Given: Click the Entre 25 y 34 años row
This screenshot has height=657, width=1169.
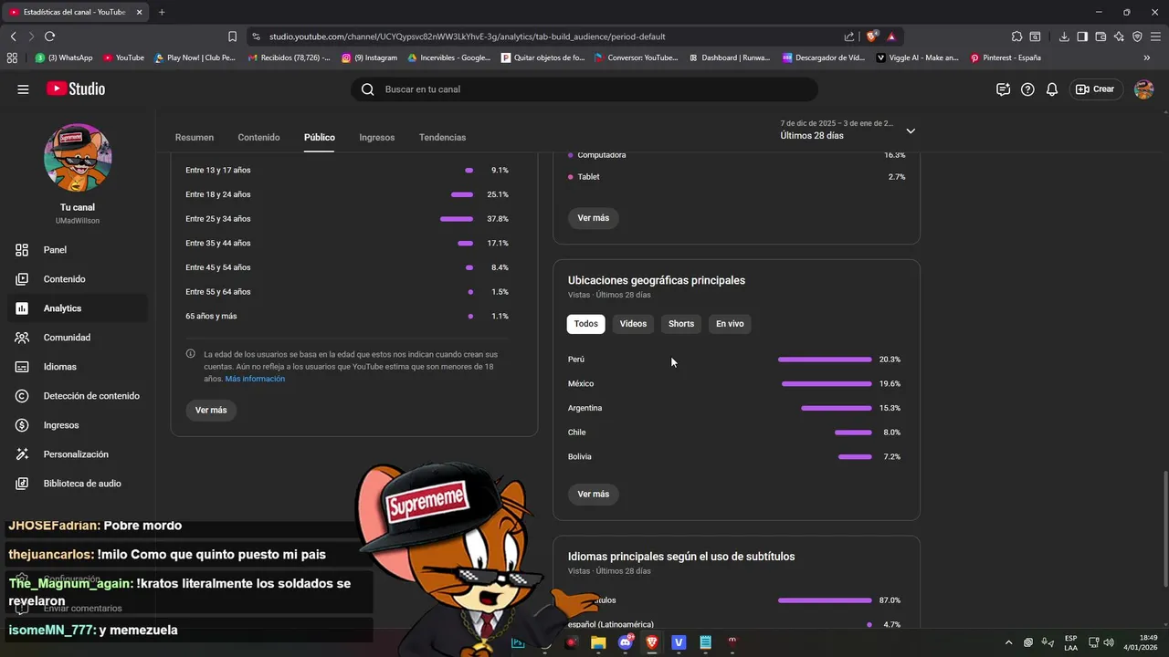Looking at the screenshot, I should pos(347,219).
